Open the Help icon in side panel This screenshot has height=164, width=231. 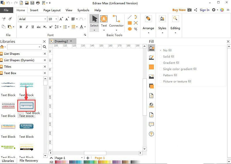tap(151, 134)
